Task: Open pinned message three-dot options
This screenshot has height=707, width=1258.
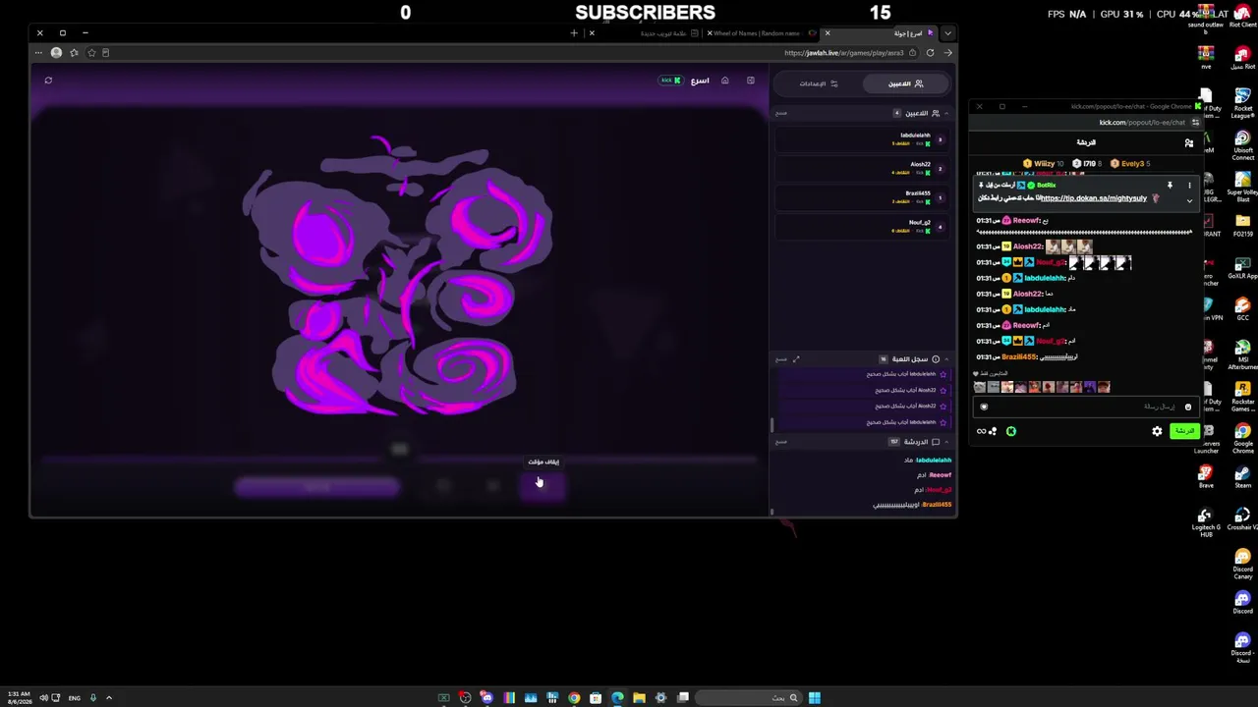Action: tap(1189, 186)
